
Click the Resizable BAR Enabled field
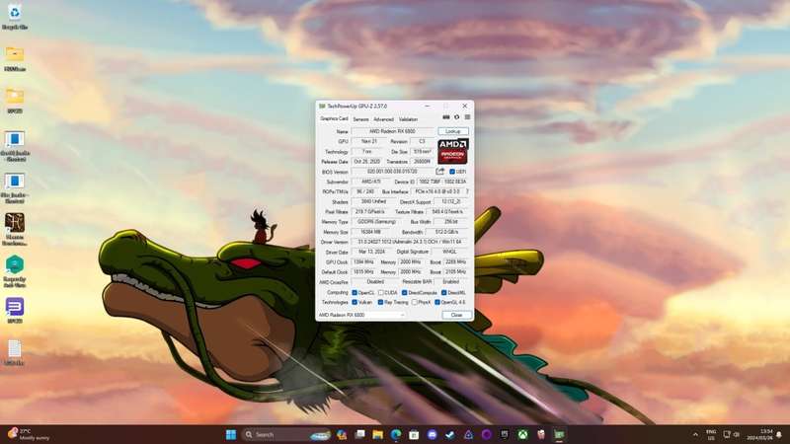(x=451, y=282)
